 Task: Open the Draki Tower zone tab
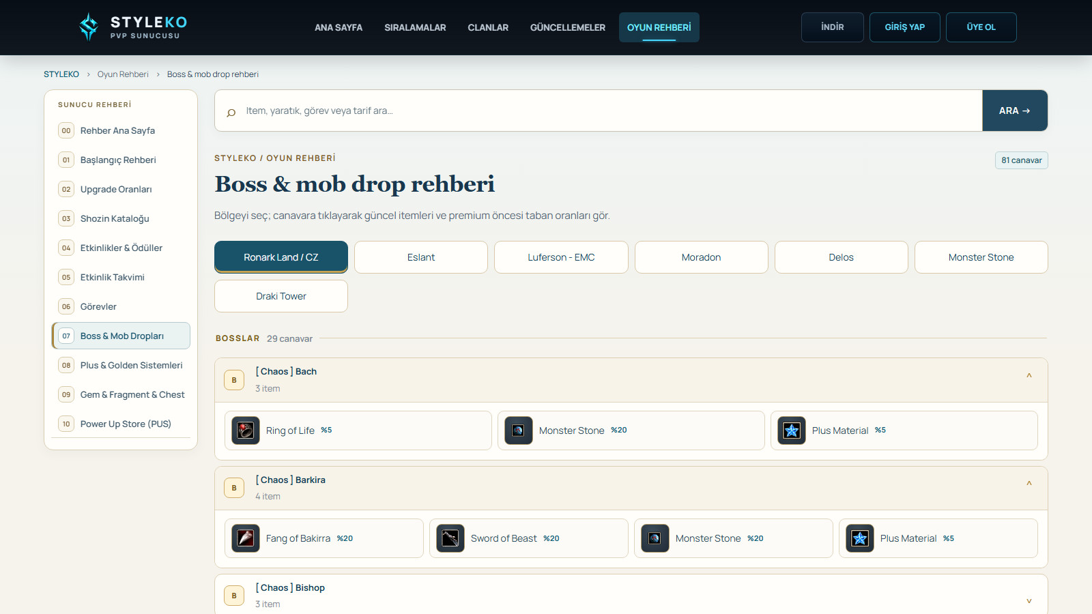(x=281, y=296)
